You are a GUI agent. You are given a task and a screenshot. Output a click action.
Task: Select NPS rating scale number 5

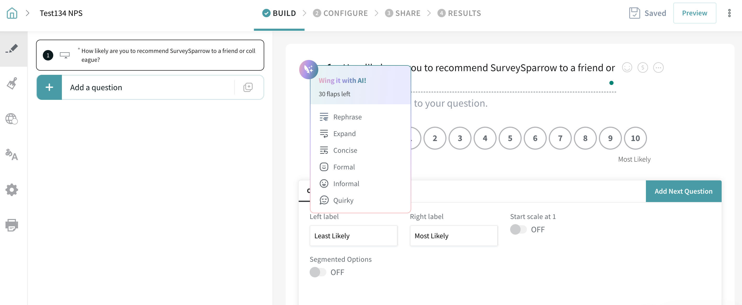pyautogui.click(x=510, y=138)
